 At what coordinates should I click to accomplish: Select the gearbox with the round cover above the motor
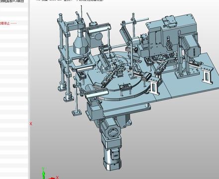click(110, 131)
